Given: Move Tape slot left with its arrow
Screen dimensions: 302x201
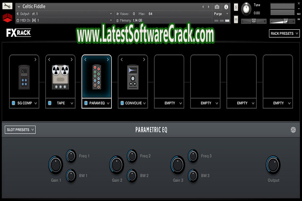Looking at the screenshot, I should tap(49, 59).
